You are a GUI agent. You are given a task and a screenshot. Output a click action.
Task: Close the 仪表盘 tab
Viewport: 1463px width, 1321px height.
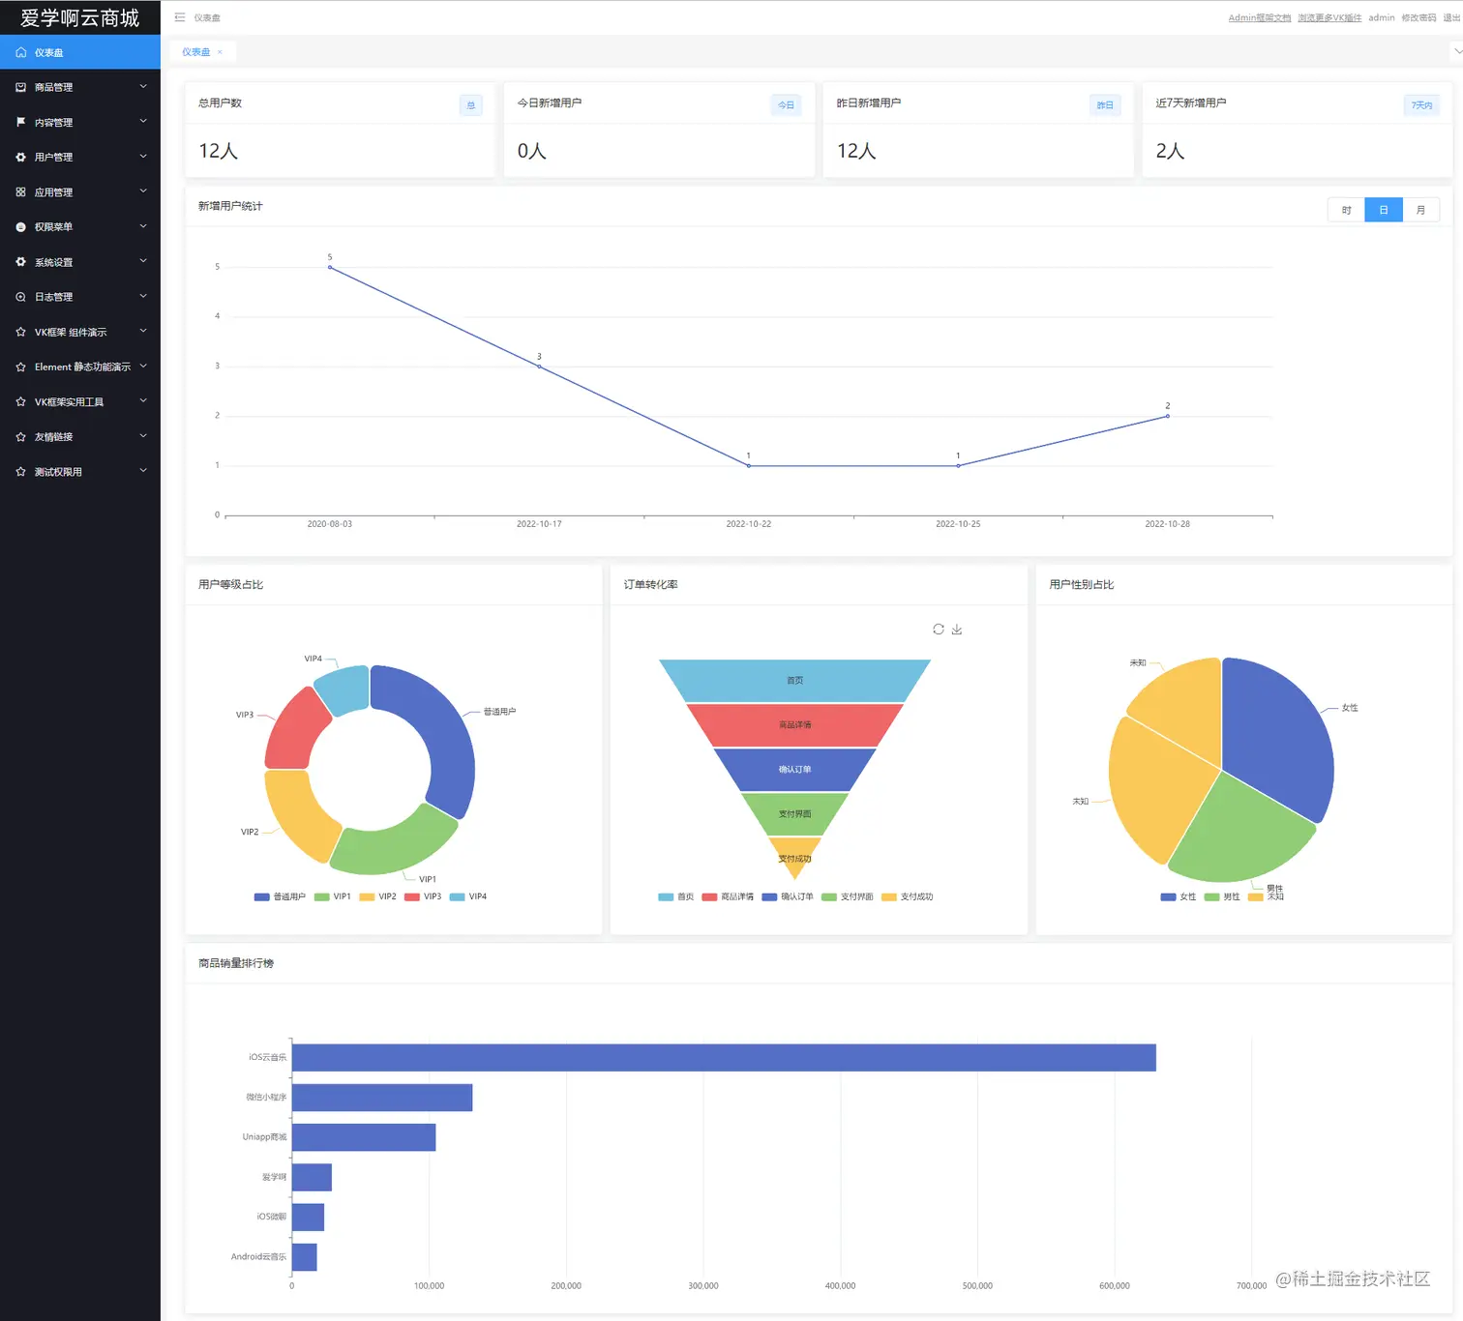(x=220, y=52)
